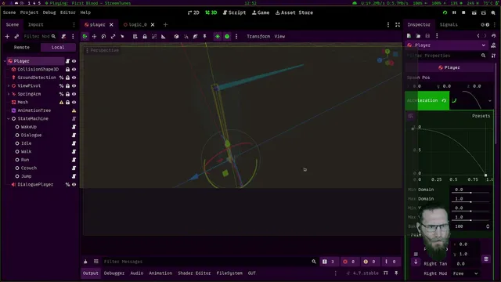The image size is (501, 282).
Task: Adjust the Min Domain slider
Action: point(471,193)
